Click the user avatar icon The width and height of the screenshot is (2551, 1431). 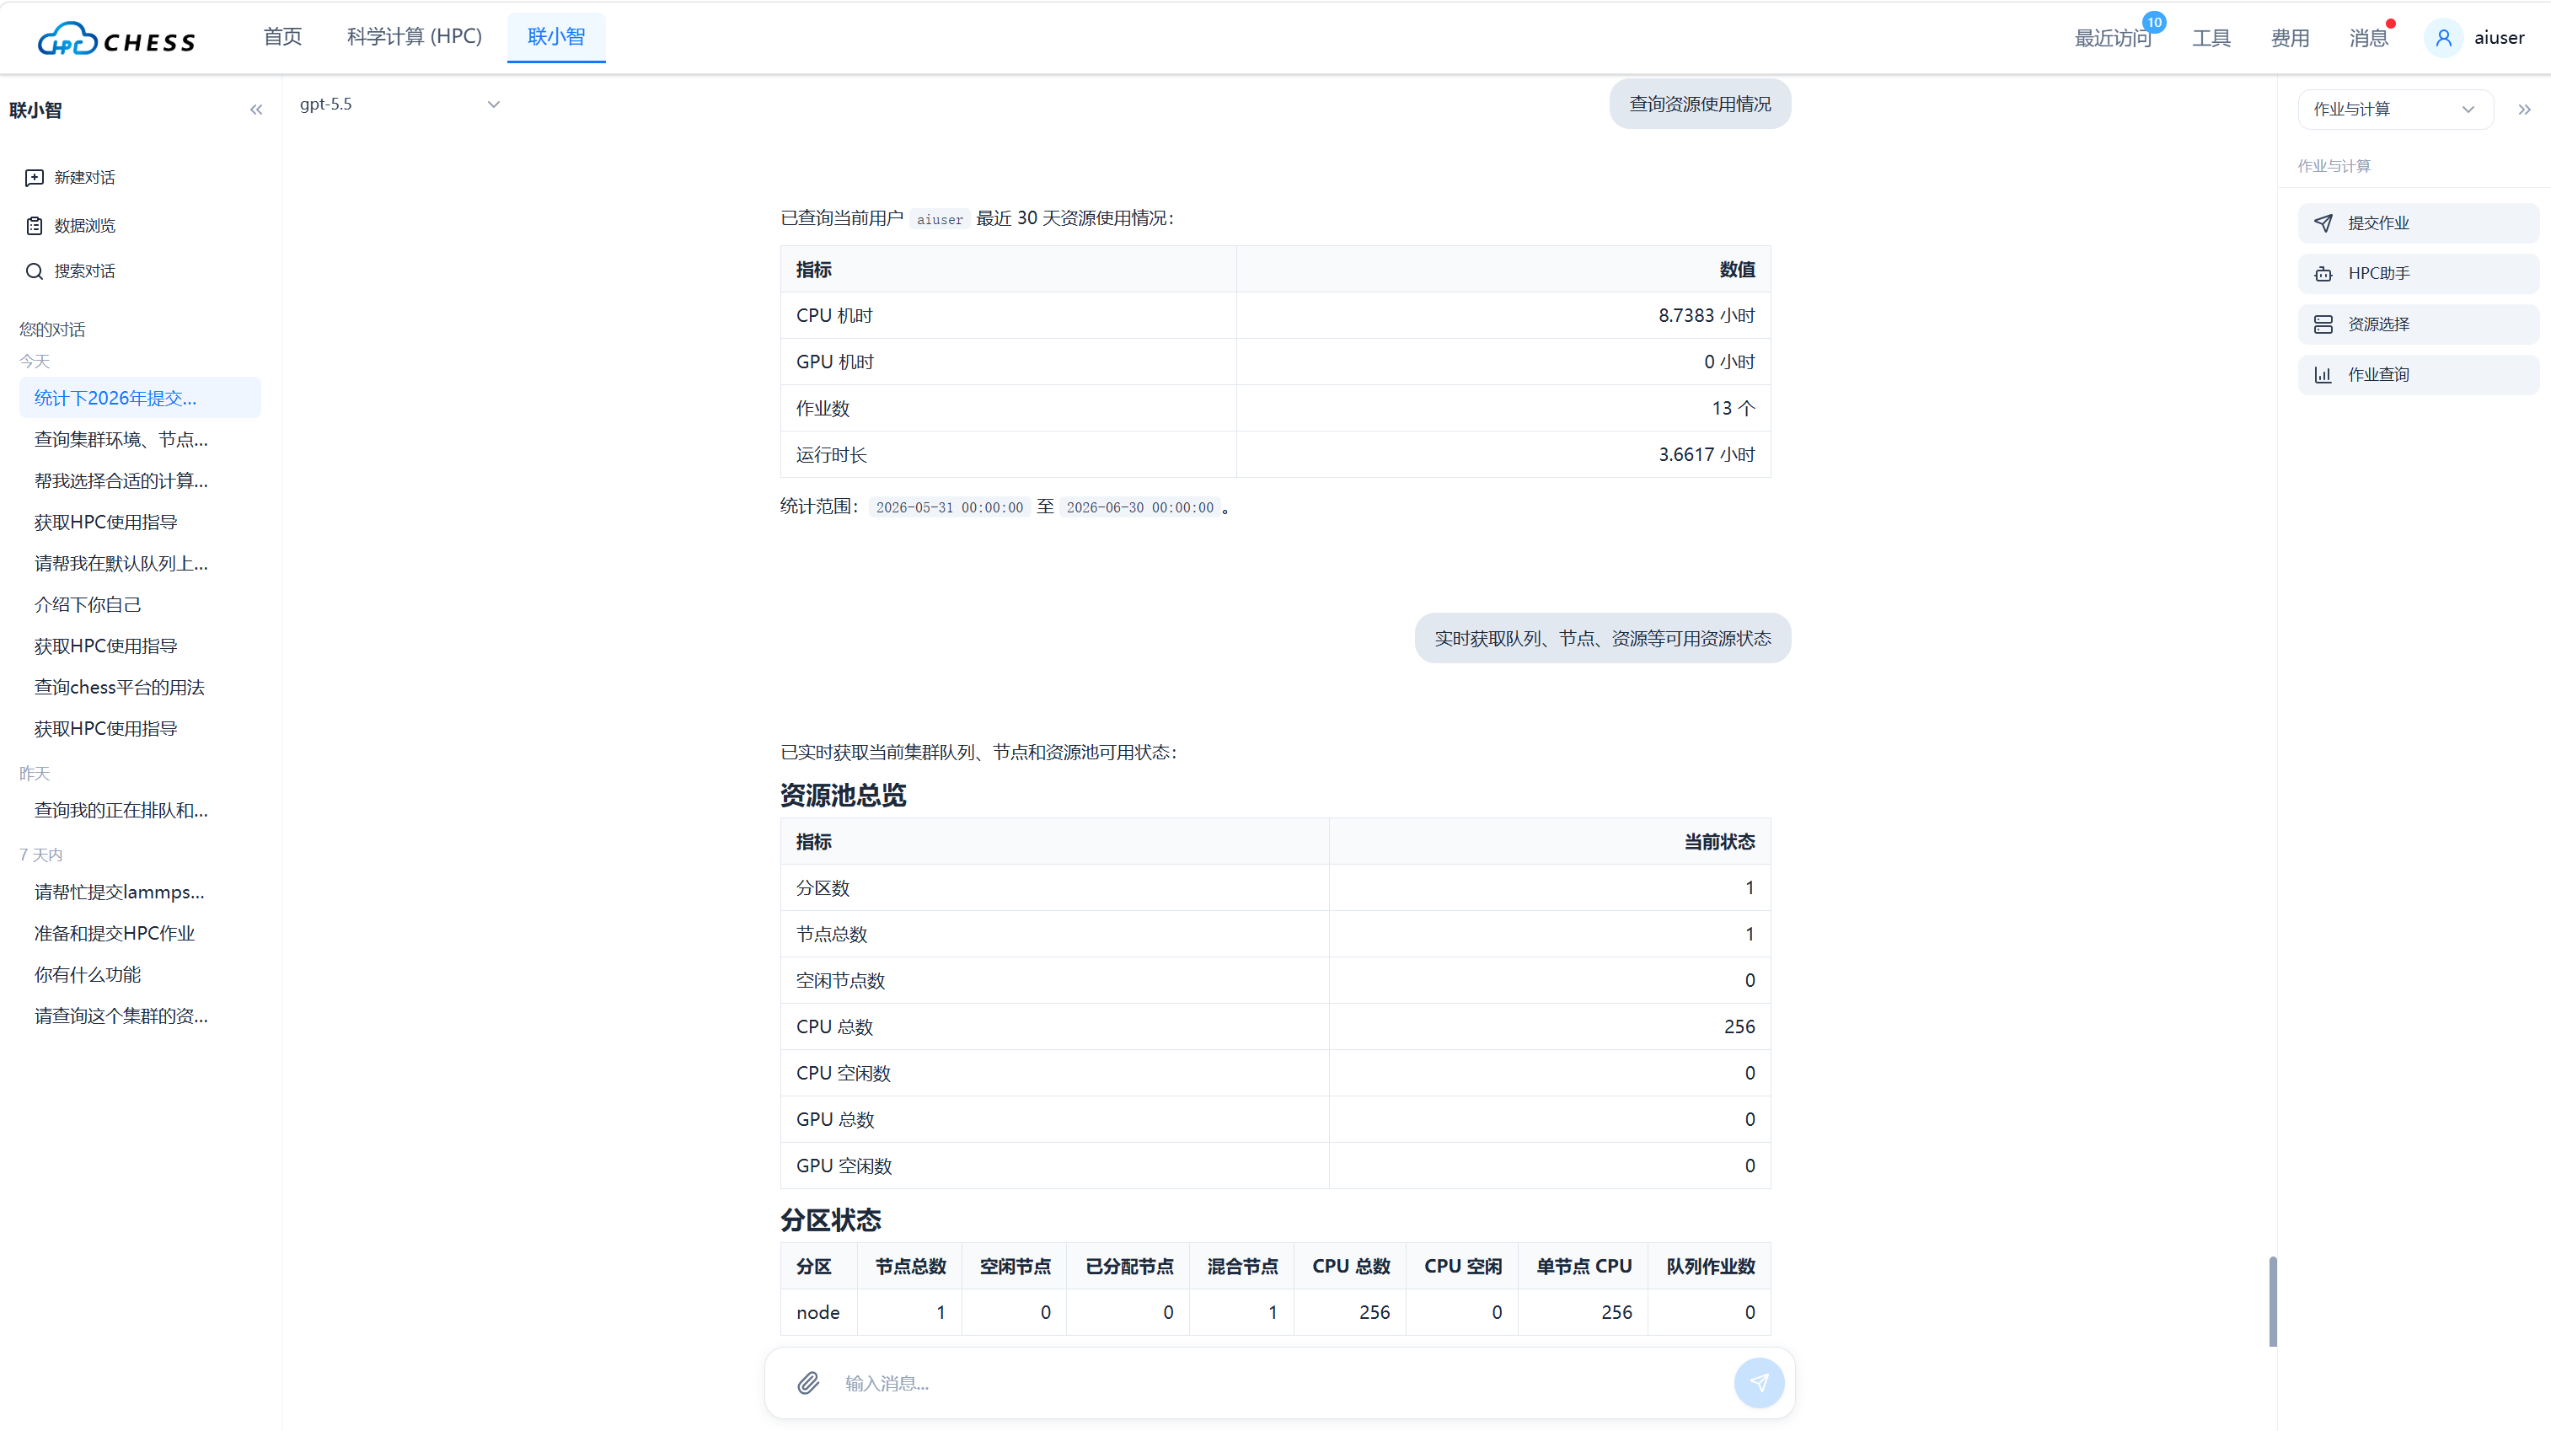tap(2443, 38)
